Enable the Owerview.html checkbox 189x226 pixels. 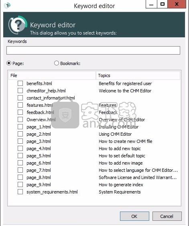click(x=20, y=120)
